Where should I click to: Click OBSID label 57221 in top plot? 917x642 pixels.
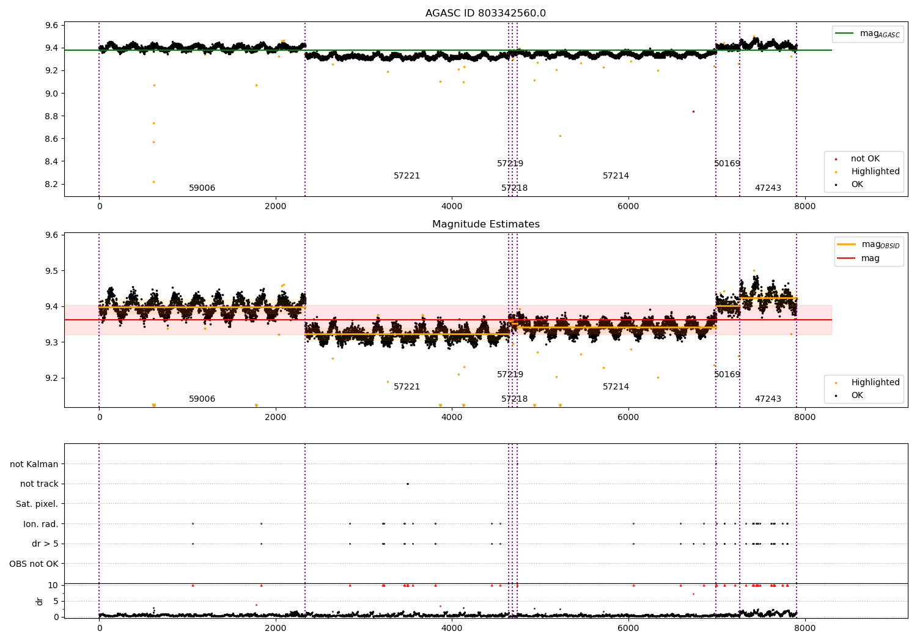coord(407,176)
